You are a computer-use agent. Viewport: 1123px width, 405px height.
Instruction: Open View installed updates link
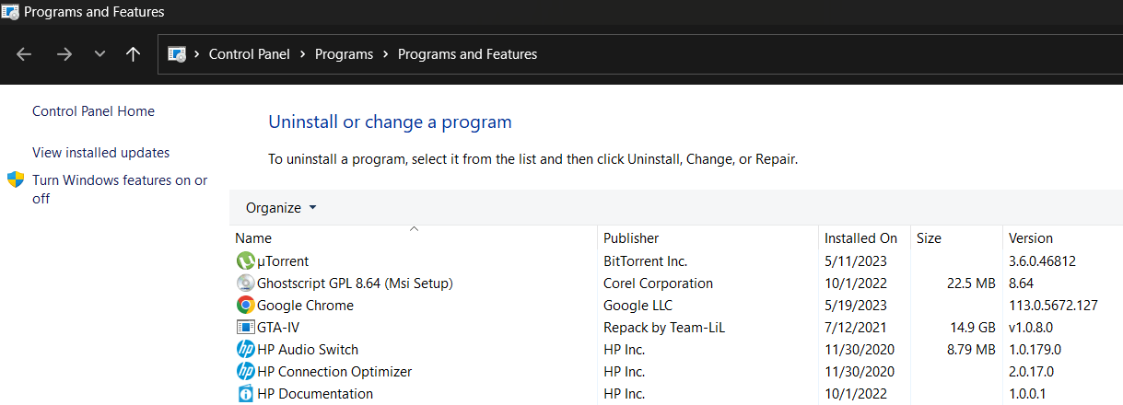coord(100,153)
